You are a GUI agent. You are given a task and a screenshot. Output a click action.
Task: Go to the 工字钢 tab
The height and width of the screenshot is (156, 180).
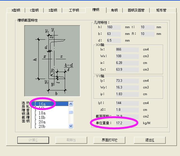[x=74, y=10]
